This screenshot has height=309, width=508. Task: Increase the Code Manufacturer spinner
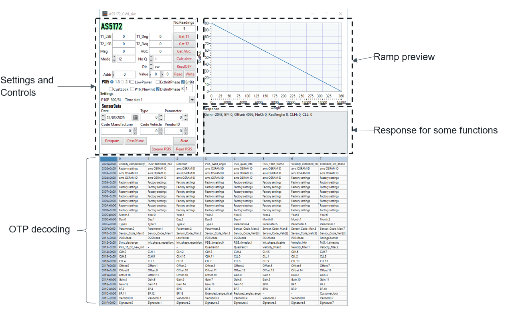coord(134,129)
